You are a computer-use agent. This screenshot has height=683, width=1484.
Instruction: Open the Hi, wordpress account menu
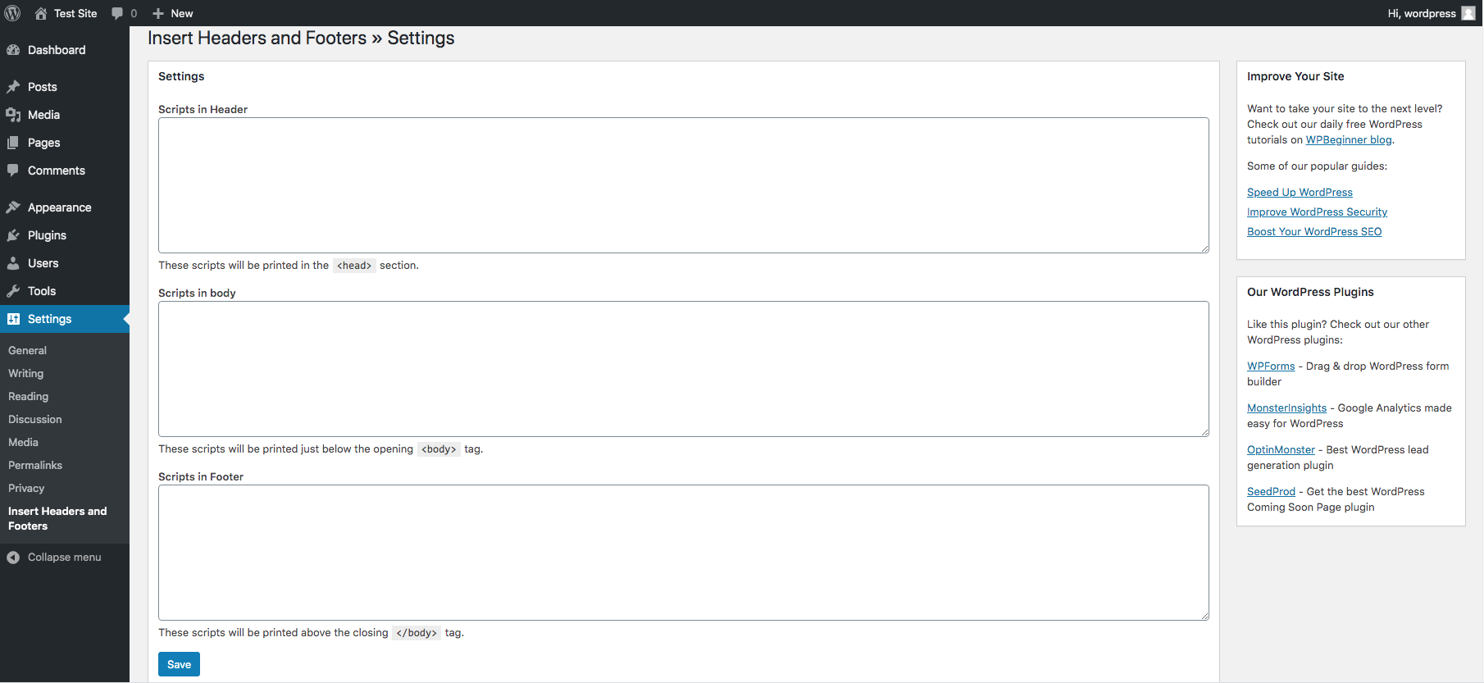click(x=1432, y=13)
